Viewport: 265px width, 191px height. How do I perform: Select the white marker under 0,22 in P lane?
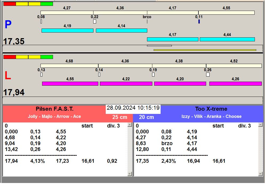tap(95, 22)
